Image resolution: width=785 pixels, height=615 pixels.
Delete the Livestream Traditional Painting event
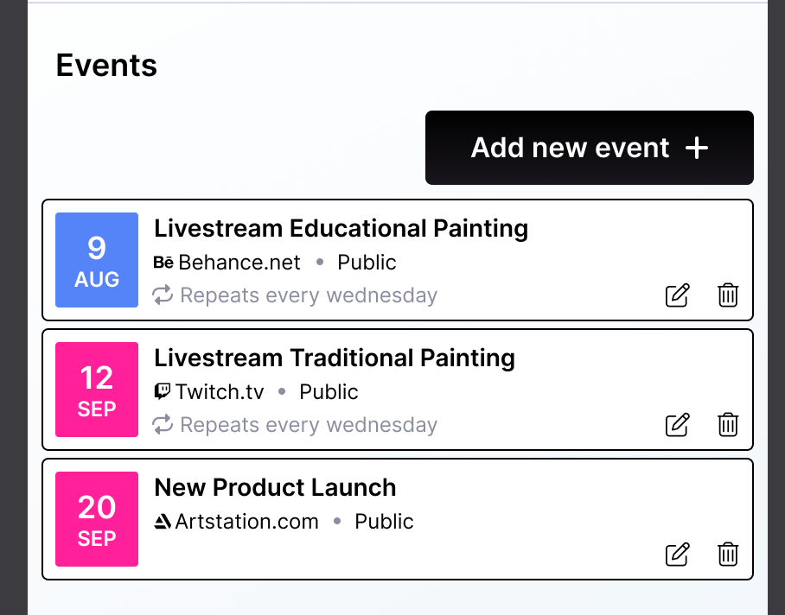point(728,425)
